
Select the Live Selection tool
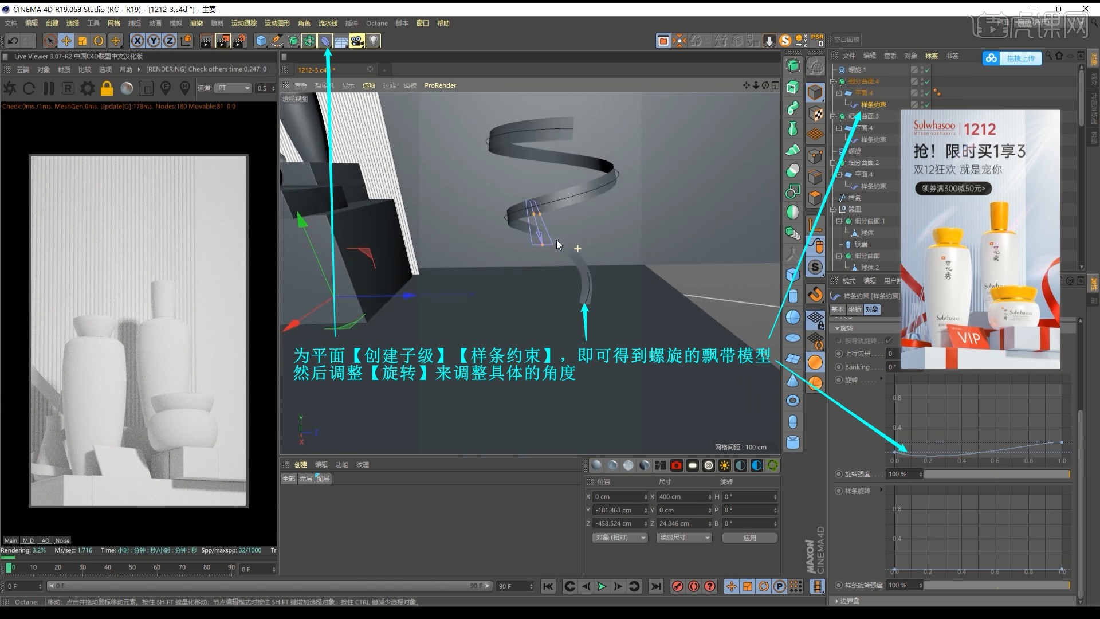click(50, 41)
